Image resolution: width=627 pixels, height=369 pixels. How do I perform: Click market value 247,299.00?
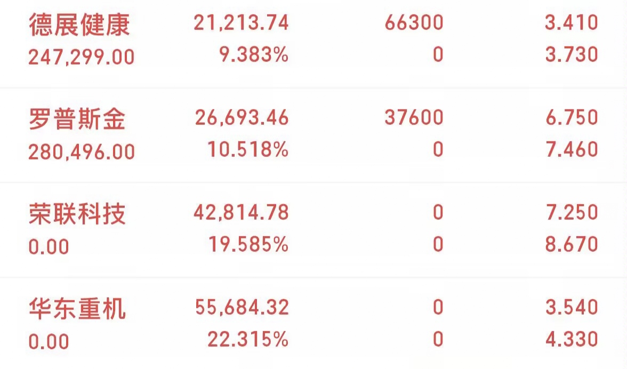[81, 57]
